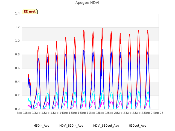Select the 1.2 y-axis label

pyautogui.click(x=17, y=27)
